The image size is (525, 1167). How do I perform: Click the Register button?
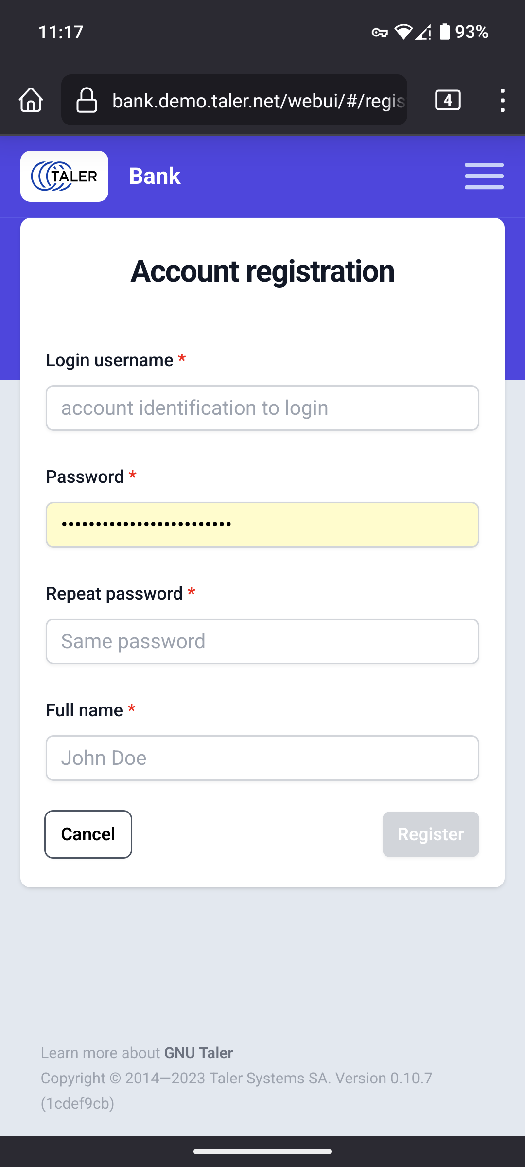(x=431, y=834)
